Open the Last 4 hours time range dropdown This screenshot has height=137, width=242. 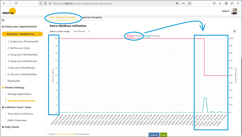(81, 31)
